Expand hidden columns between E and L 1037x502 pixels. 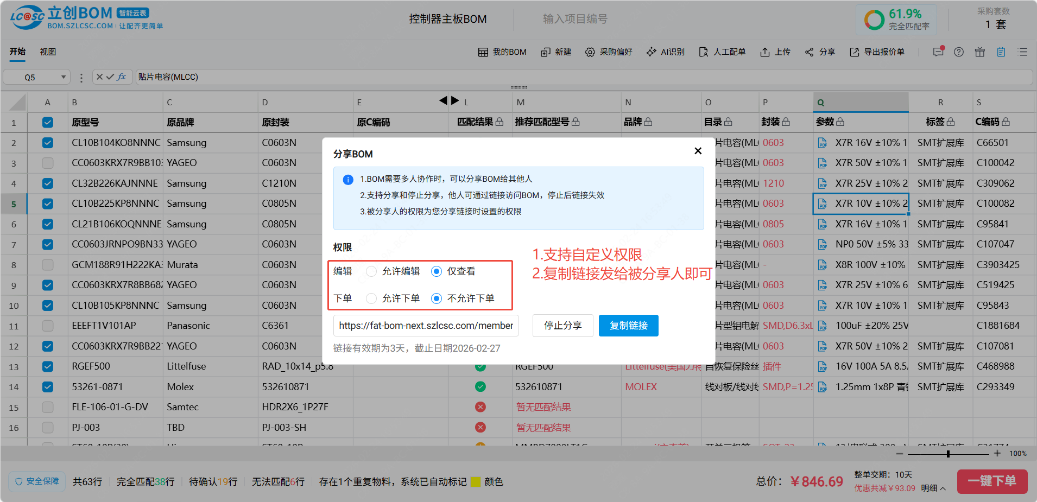[x=449, y=100]
